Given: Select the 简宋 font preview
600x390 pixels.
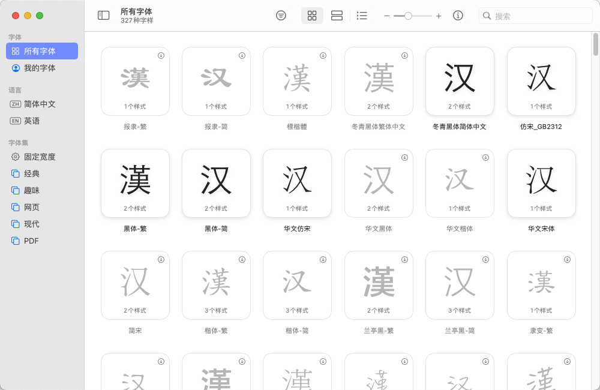Looking at the screenshot, I should (x=135, y=285).
